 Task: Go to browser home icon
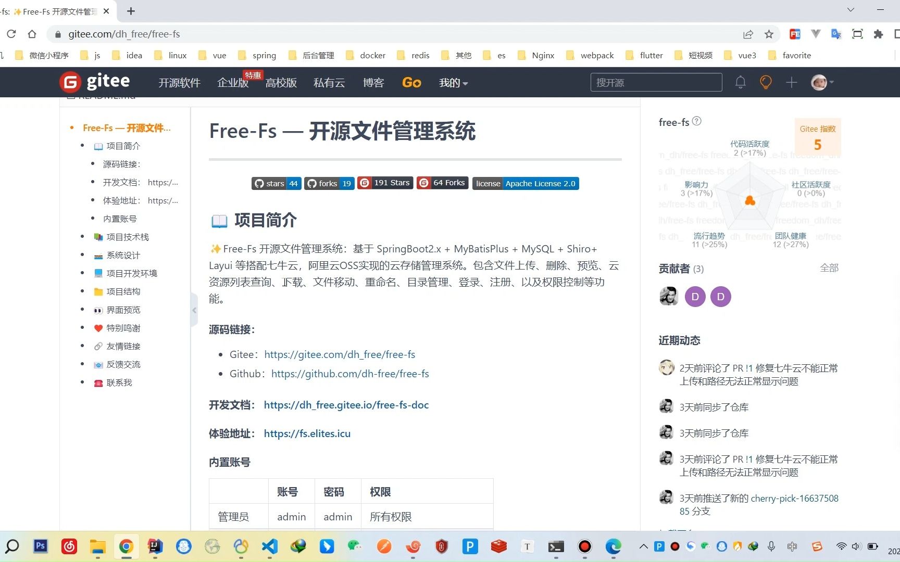click(32, 34)
